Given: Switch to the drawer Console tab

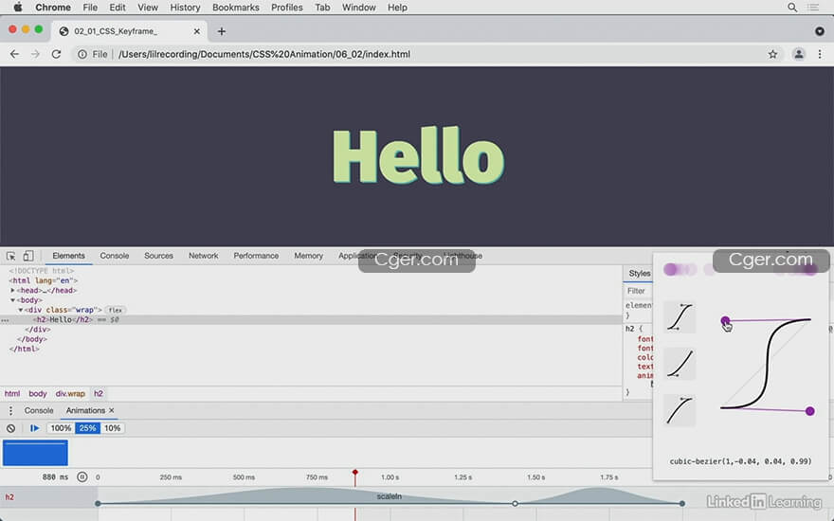Looking at the screenshot, I should [x=39, y=410].
